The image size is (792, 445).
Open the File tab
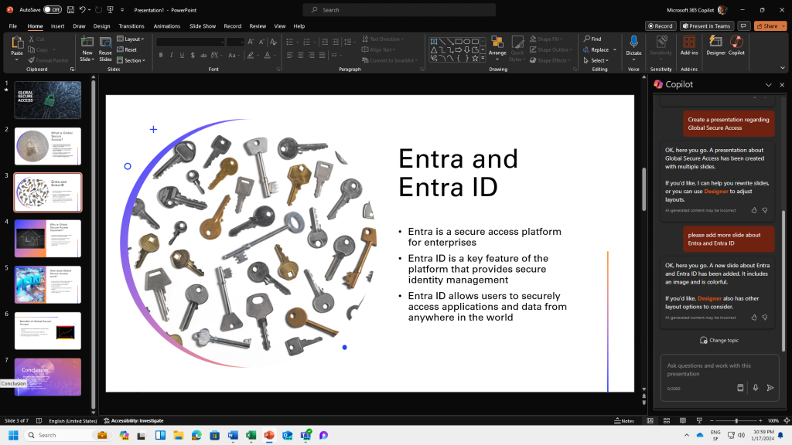point(12,25)
